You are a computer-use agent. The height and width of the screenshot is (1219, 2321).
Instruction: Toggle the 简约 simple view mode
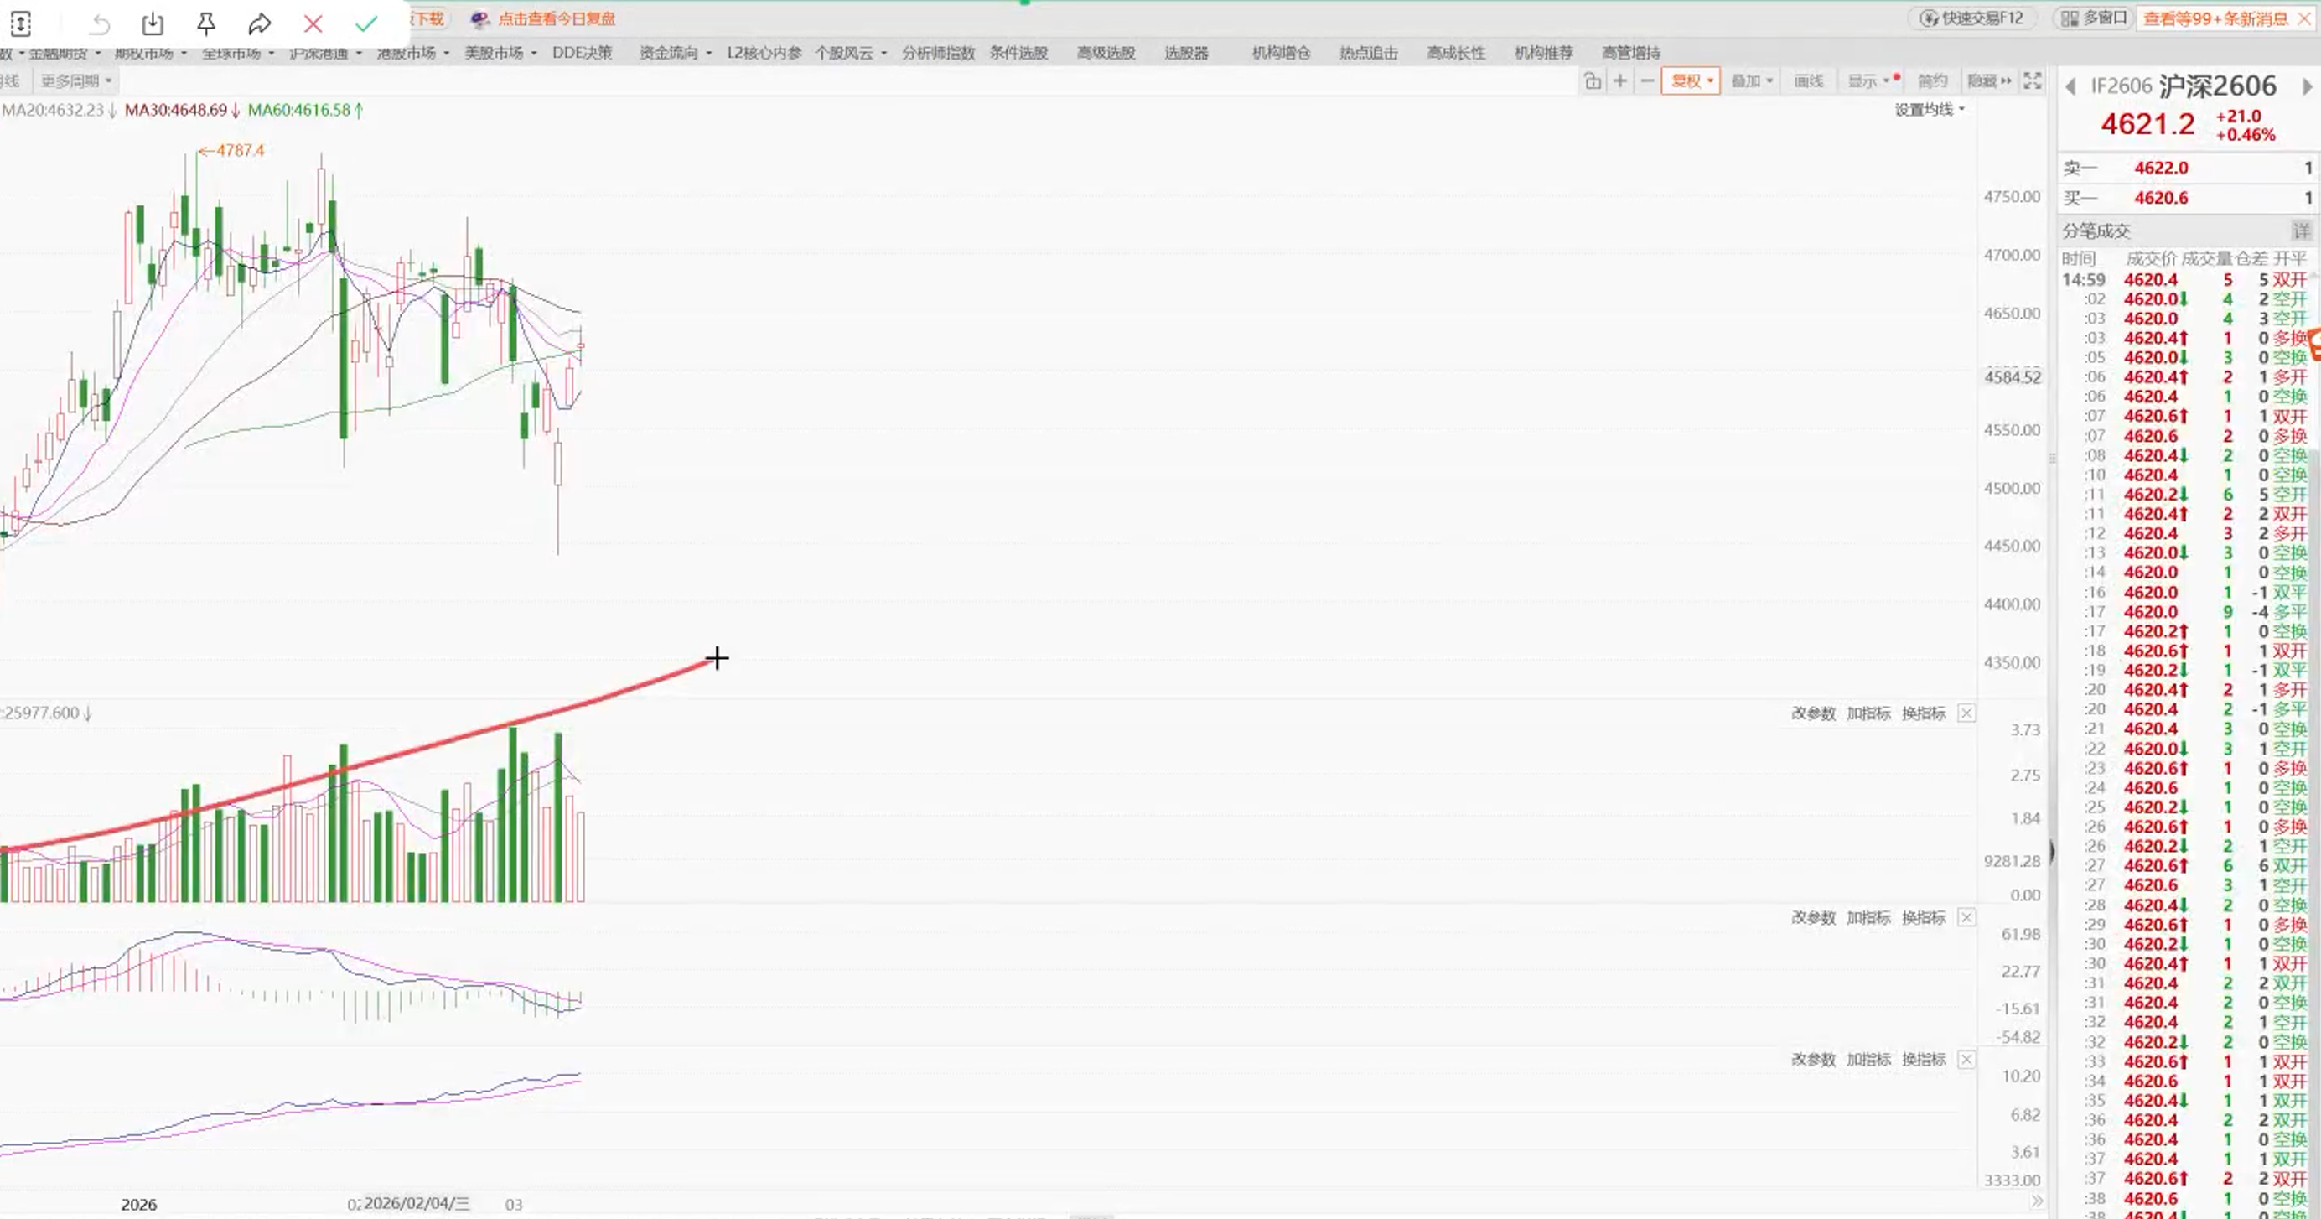pyautogui.click(x=1932, y=81)
